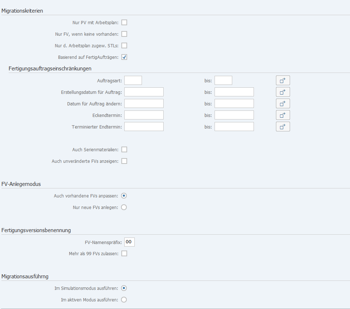The image size is (350, 309).
Task: Click the Auftragsart from-value field
Action: pos(133,80)
